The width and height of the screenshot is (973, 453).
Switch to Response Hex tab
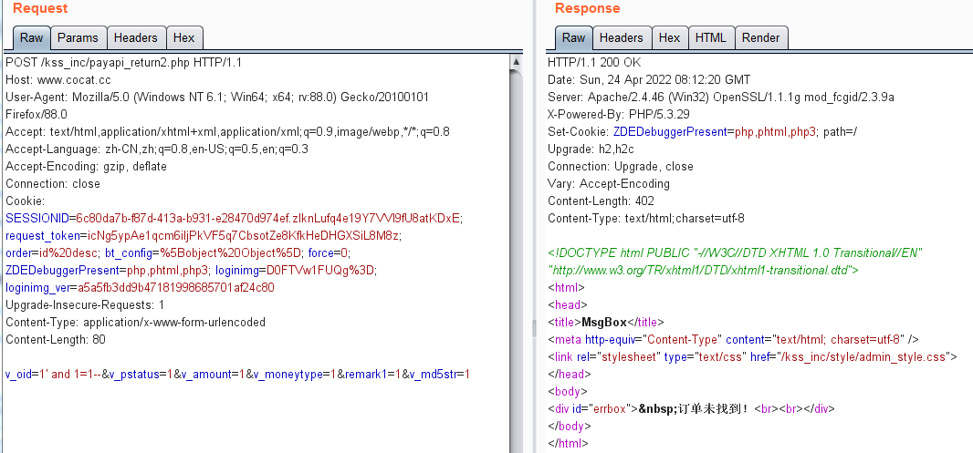(x=670, y=37)
